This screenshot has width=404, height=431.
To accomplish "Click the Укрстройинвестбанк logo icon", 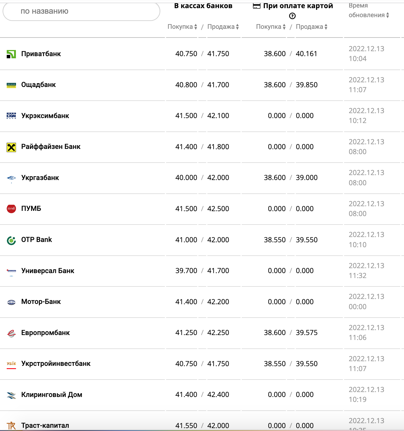I will [11, 364].
